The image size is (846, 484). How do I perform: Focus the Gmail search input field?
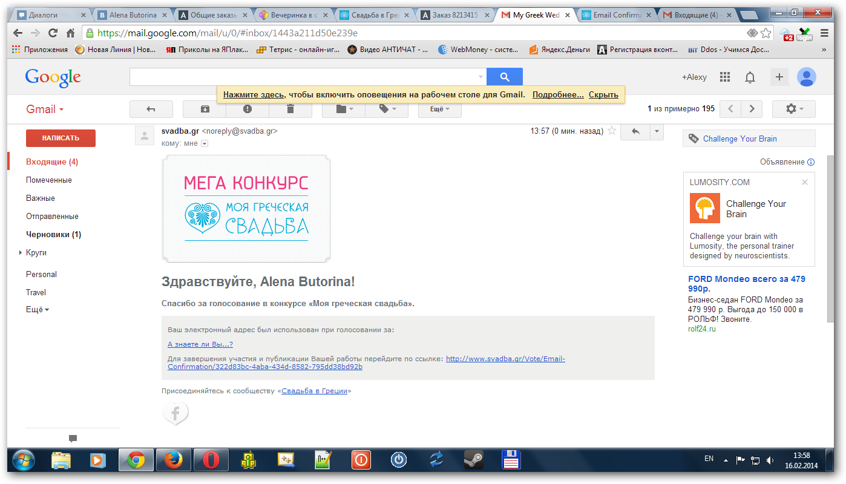point(303,77)
